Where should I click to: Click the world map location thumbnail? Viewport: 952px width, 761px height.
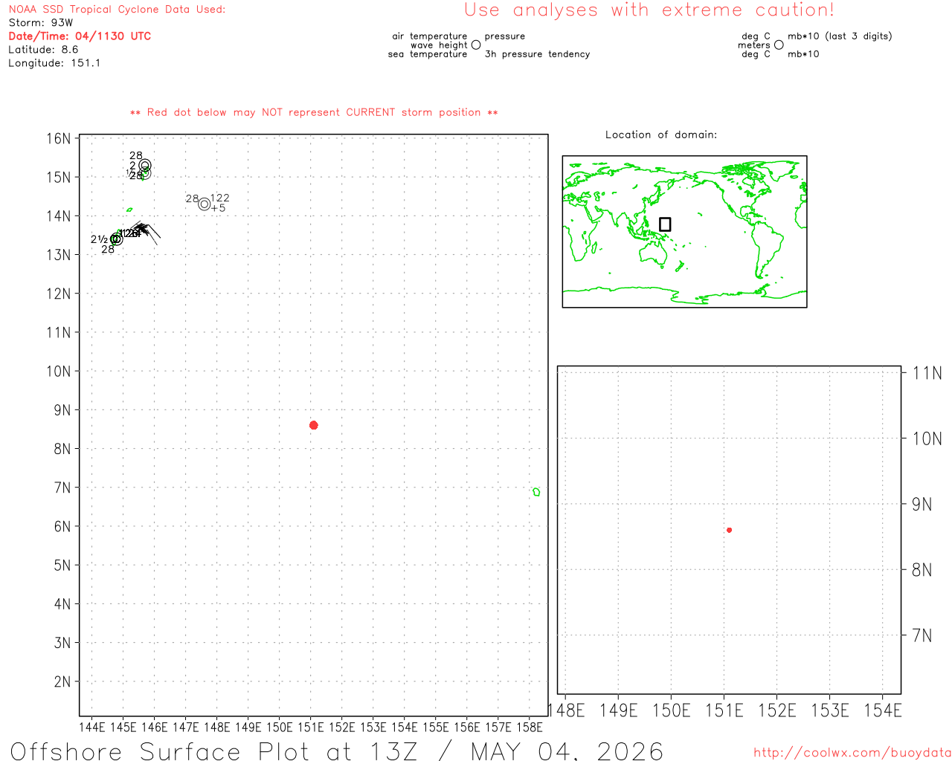tap(684, 232)
